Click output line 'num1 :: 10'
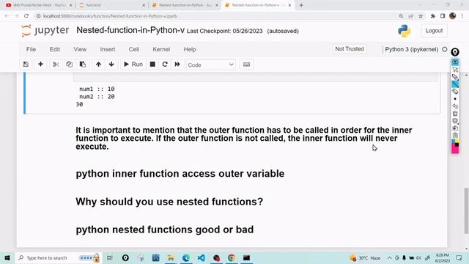This screenshot has width=469, height=264. click(x=97, y=89)
